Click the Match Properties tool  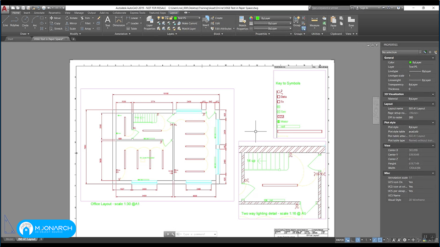[242, 23]
